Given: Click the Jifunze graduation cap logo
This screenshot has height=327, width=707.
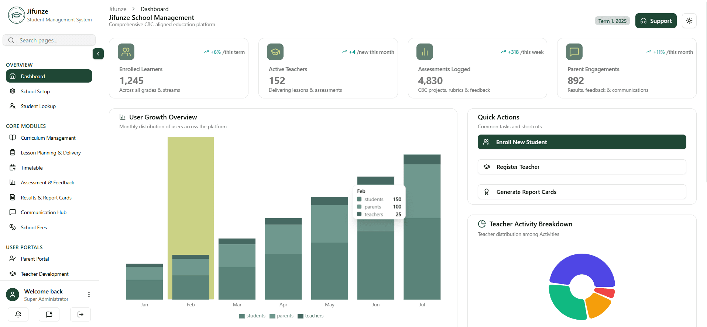Looking at the screenshot, I should click(x=16, y=15).
